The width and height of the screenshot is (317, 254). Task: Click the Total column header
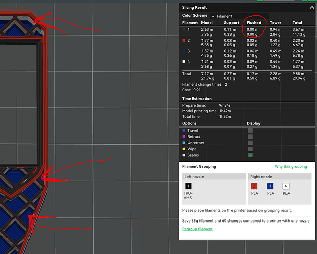coord(297,23)
